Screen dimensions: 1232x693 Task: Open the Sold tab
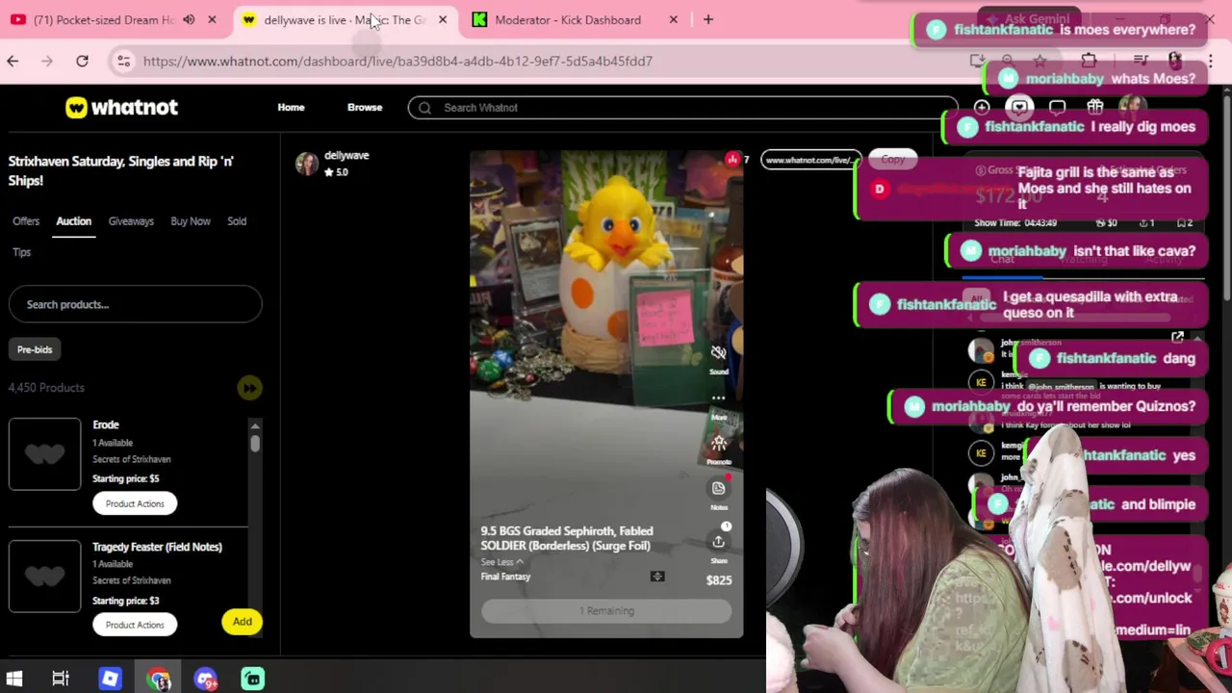[x=237, y=221]
